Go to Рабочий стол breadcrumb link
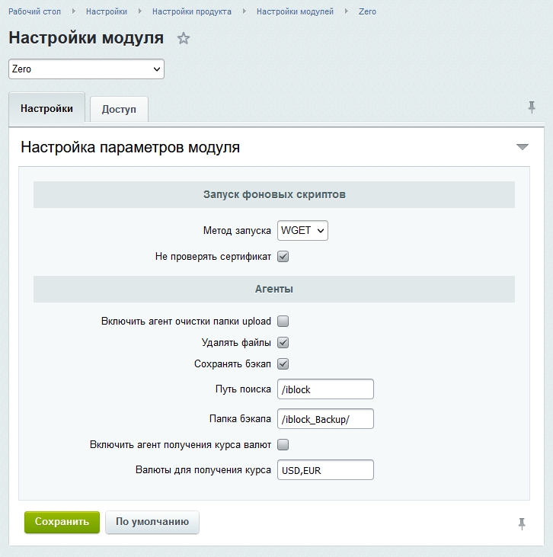 pos(35,11)
